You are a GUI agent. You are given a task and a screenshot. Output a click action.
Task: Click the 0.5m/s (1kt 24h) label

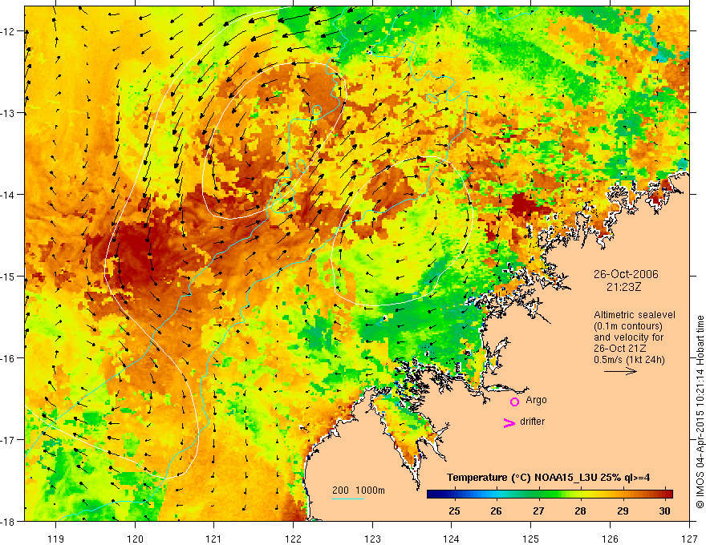point(629,360)
